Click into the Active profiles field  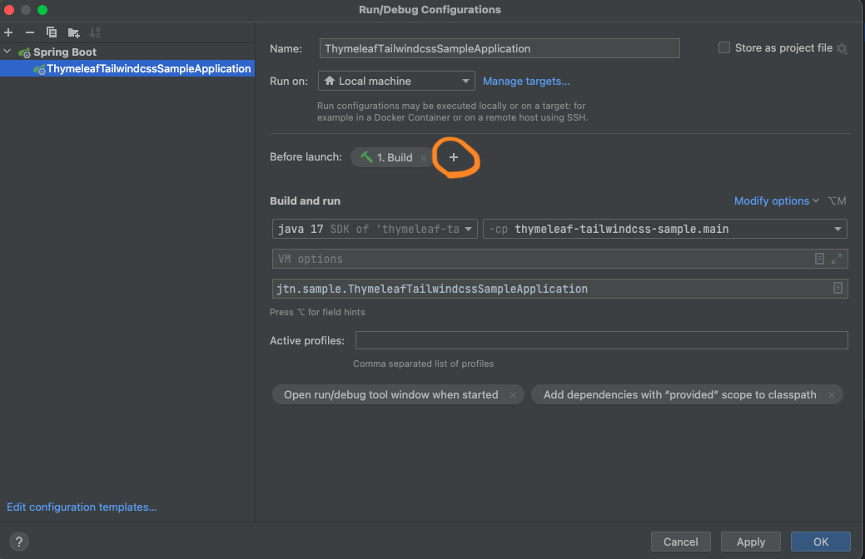point(601,340)
